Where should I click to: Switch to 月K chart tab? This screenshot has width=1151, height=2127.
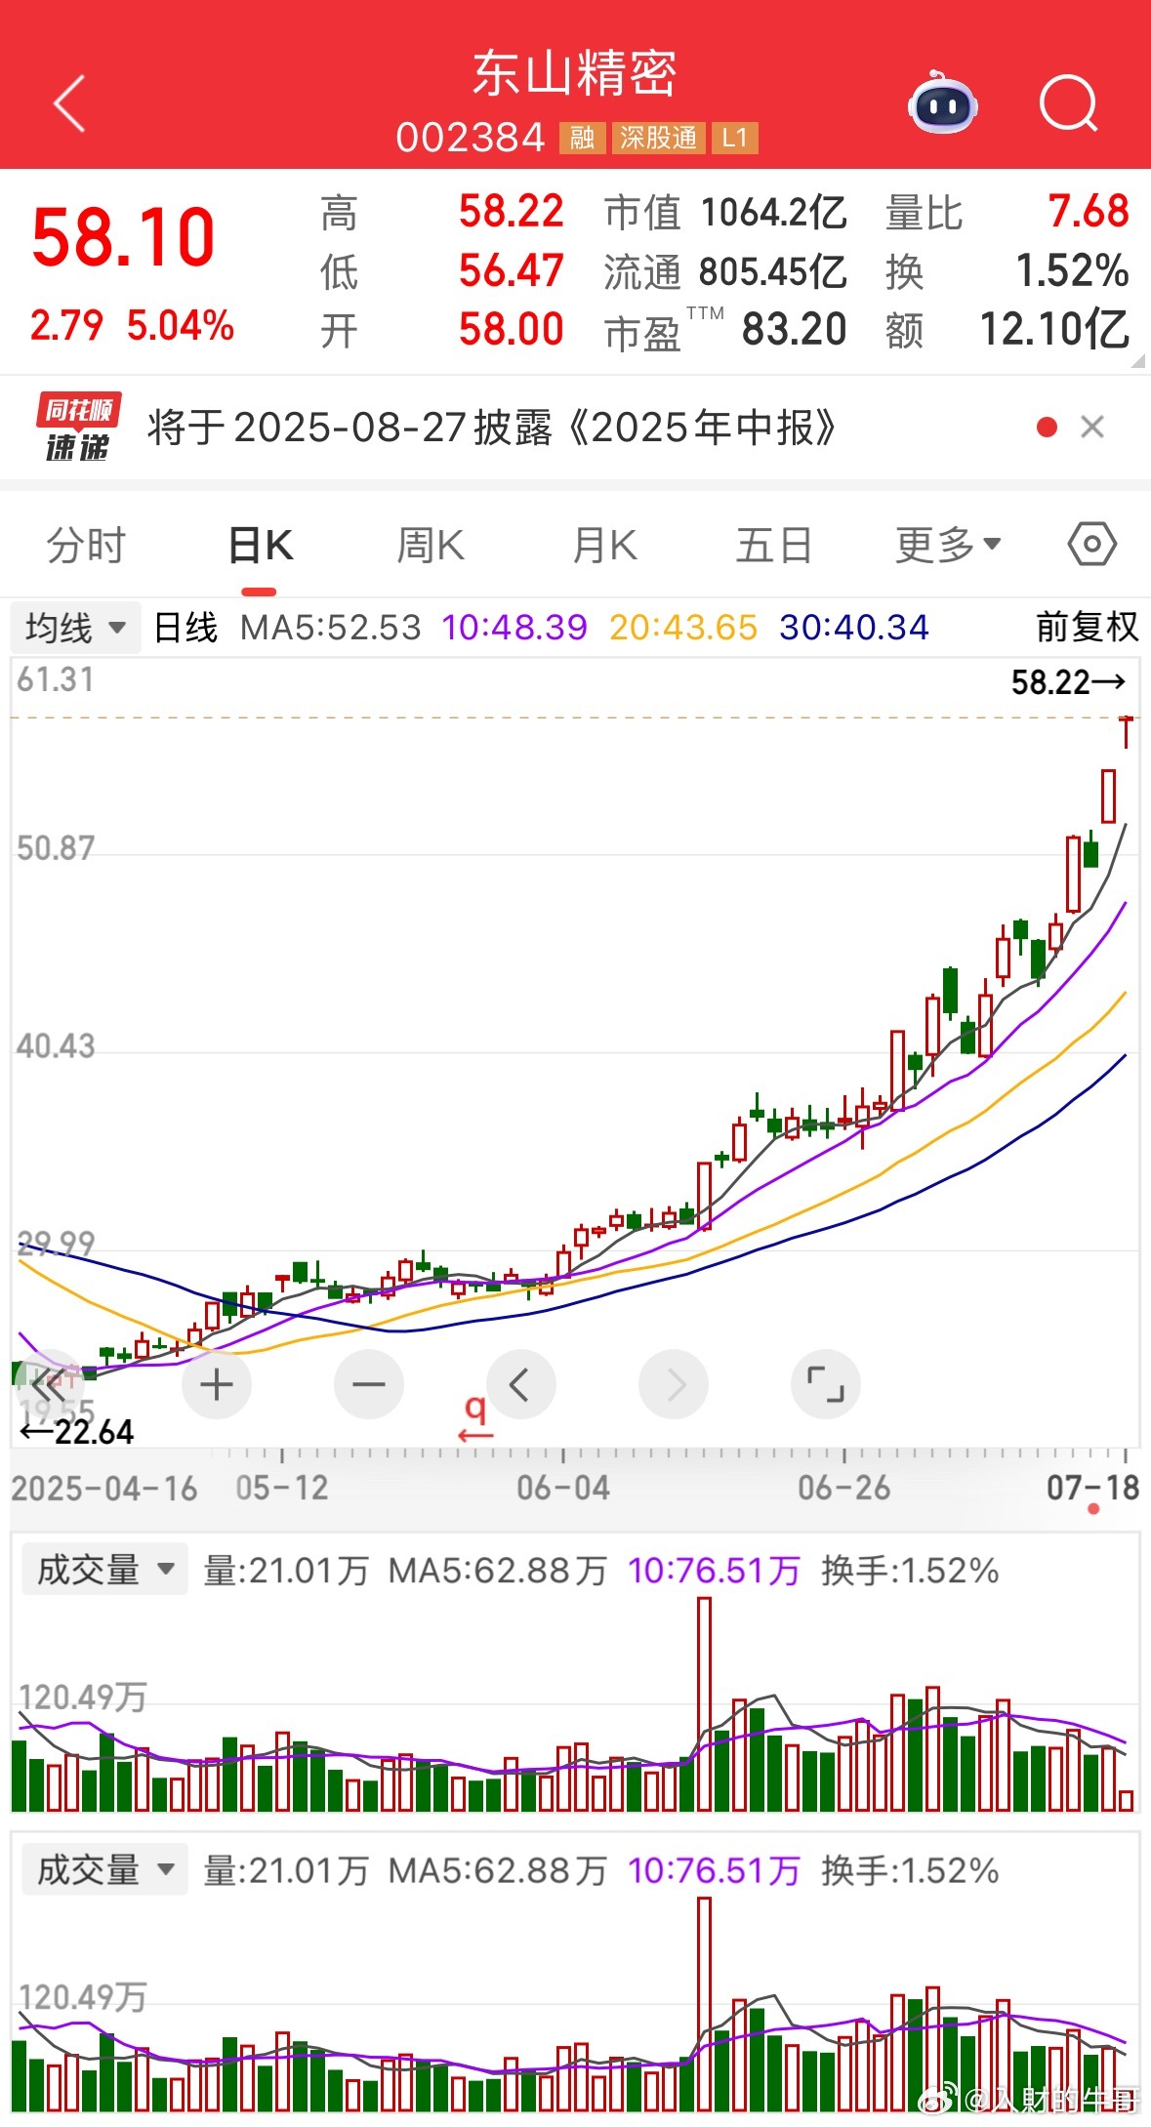click(x=604, y=545)
